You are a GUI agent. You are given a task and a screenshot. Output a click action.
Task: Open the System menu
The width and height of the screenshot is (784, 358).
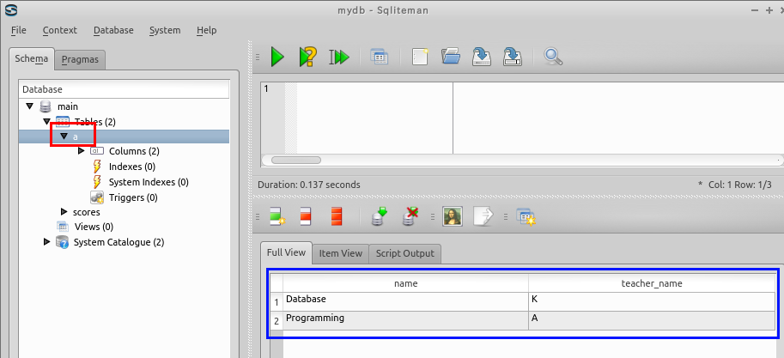(165, 30)
